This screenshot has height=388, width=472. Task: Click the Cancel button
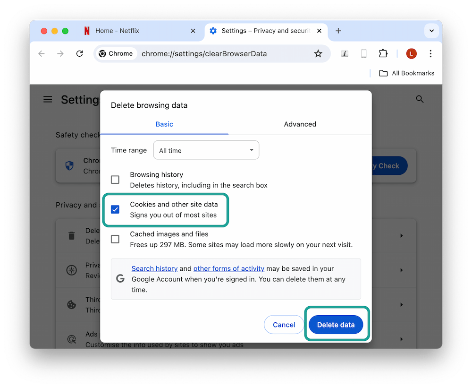click(284, 325)
